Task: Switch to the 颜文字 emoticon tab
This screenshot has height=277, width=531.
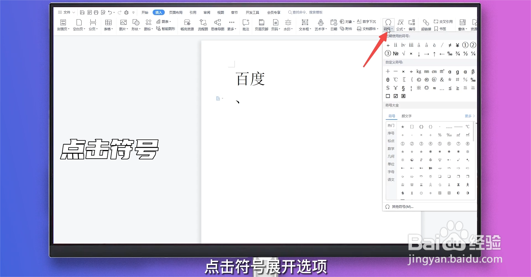Action: pyautogui.click(x=406, y=116)
